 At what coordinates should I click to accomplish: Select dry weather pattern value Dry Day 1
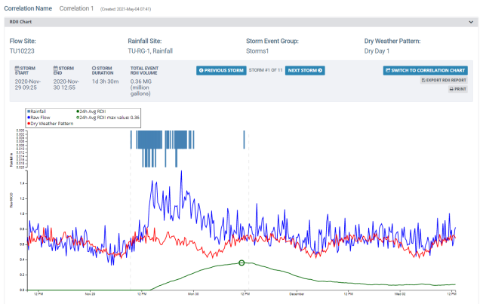[x=377, y=51]
